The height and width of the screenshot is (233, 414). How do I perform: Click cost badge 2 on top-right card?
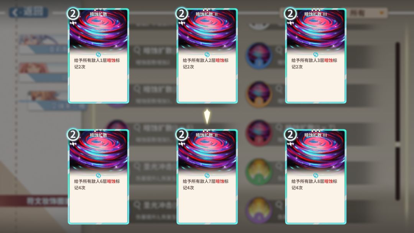(x=290, y=13)
